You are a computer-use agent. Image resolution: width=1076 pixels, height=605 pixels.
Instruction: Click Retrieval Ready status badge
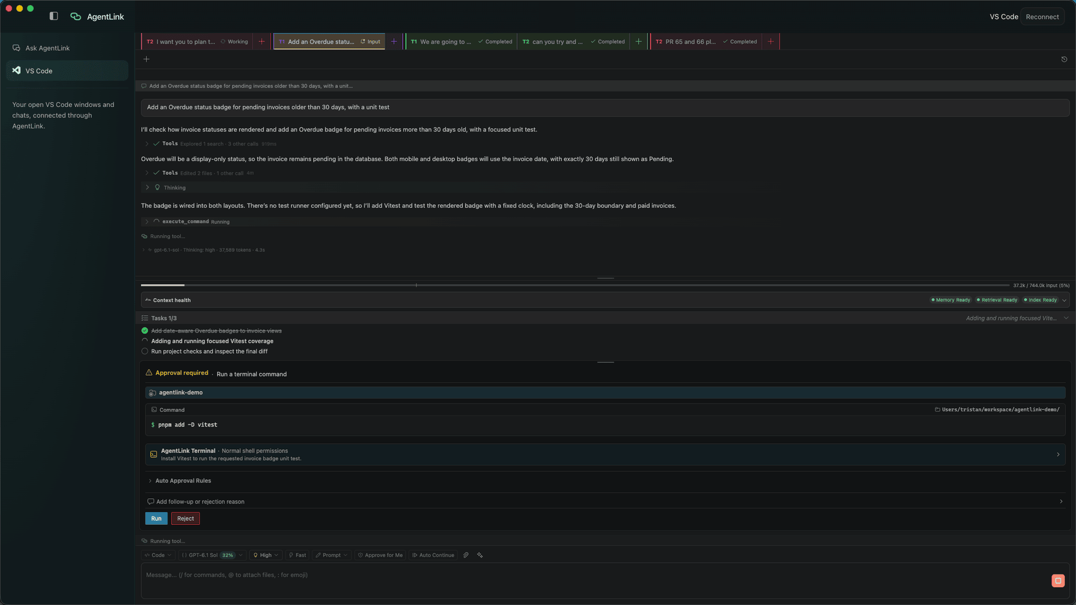(997, 300)
